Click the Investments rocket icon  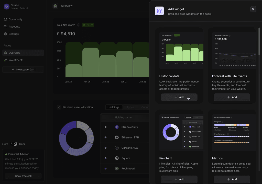coord(6,60)
